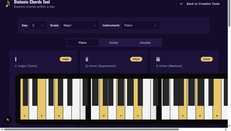Screen dimensions: 231x131
Task: Click the 'E minor (Mediant)' label
Action: [169, 66]
